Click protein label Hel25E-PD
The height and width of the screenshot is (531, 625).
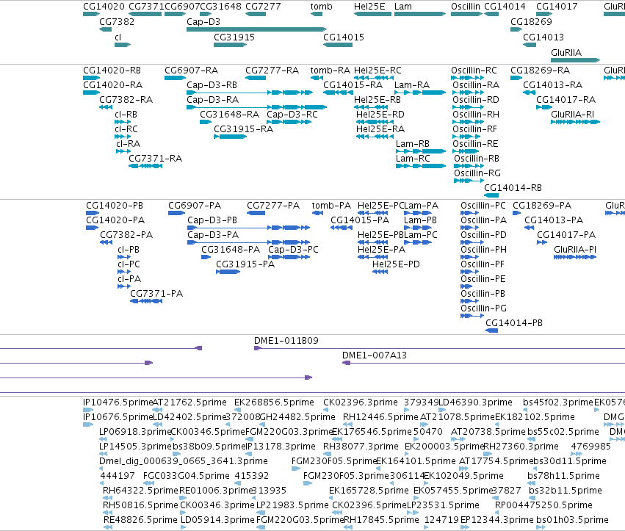396,264
